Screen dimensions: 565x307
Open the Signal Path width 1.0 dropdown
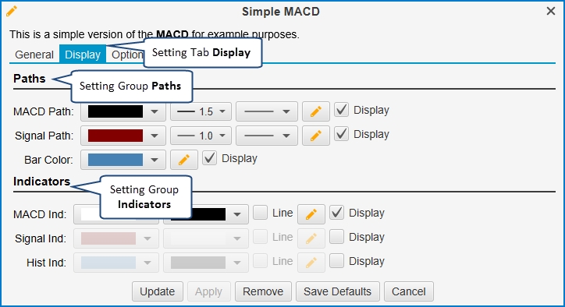[x=201, y=136]
